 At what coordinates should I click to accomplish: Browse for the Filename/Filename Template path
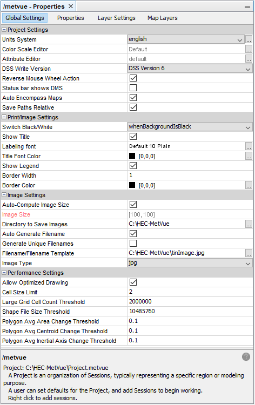[249, 253]
